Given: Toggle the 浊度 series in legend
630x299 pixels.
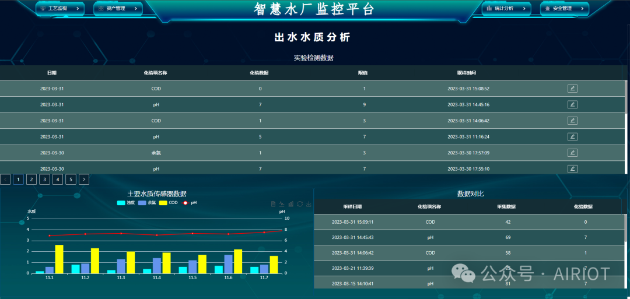Looking at the screenshot, I should pos(126,203).
